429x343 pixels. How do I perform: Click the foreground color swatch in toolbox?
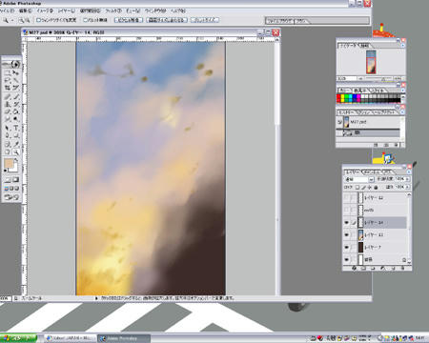pyautogui.click(x=9, y=164)
